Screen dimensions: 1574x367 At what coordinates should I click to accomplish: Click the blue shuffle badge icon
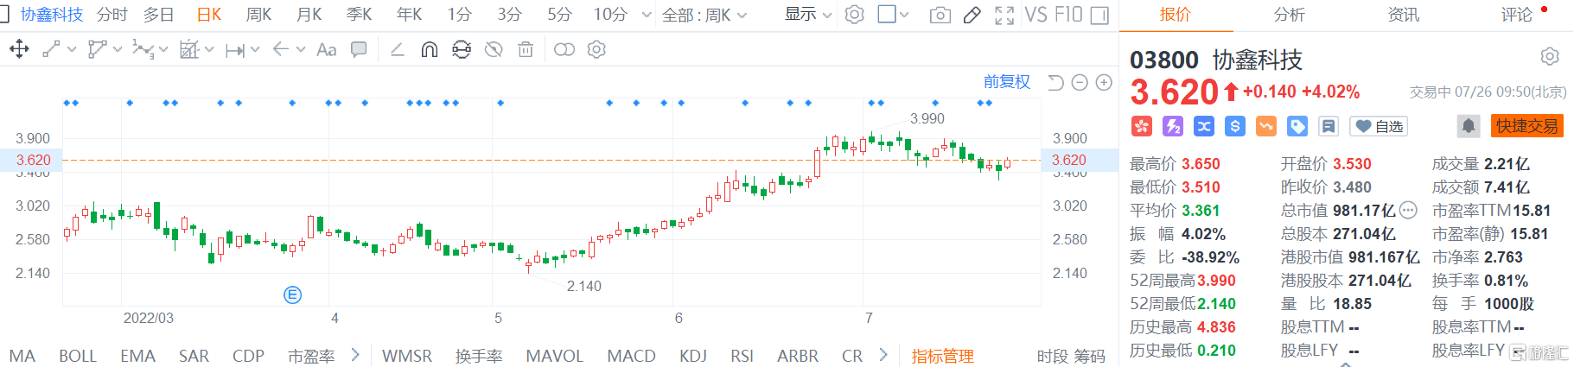coord(1203,126)
